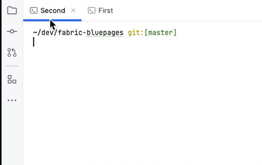Select the Second terminal tab label
Screen dimensions: 262x165
pos(53,11)
